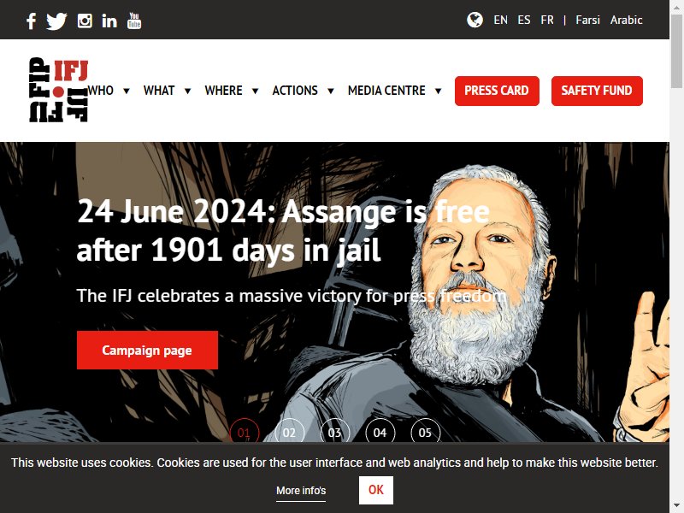The image size is (684, 513).
Task: Click the red PRESS CARD button
Action: (497, 91)
